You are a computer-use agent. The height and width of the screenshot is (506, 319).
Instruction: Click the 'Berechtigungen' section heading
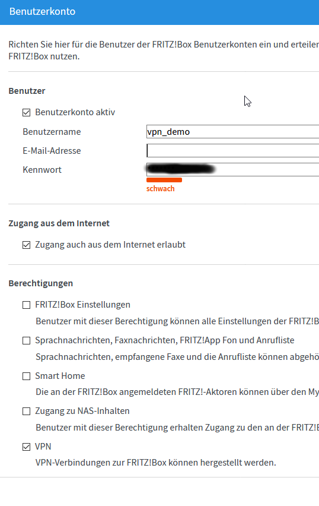[40, 283]
